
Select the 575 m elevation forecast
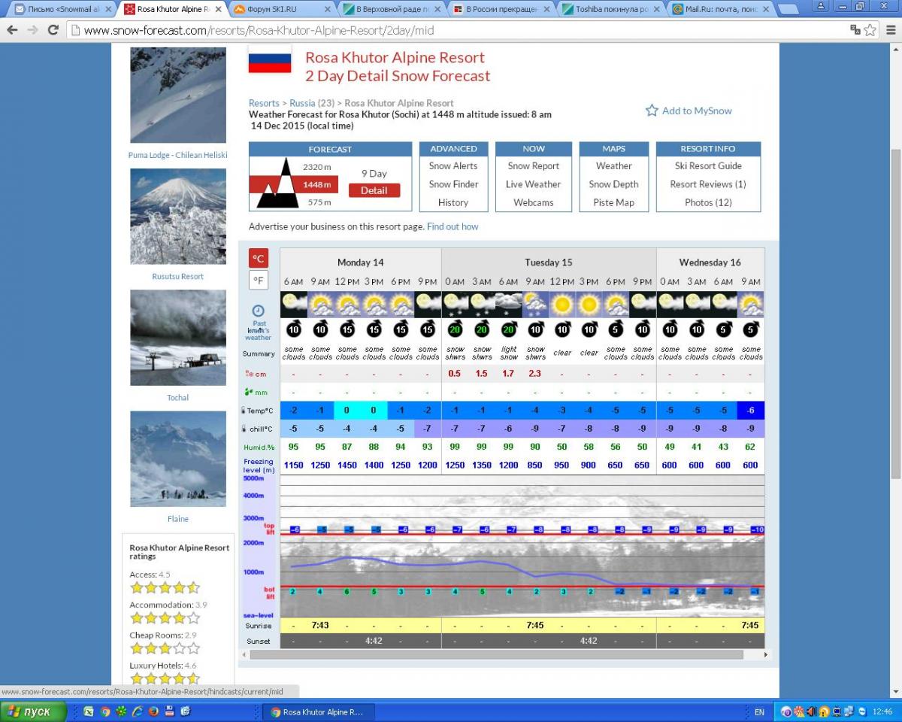pos(319,202)
